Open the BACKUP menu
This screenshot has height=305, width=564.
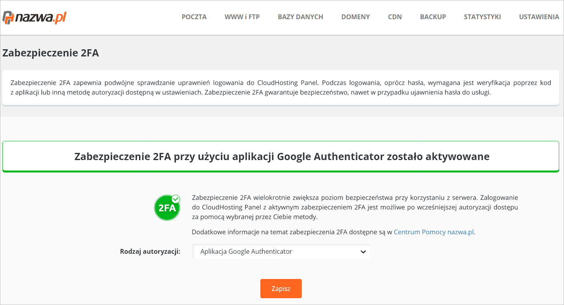[x=433, y=17]
